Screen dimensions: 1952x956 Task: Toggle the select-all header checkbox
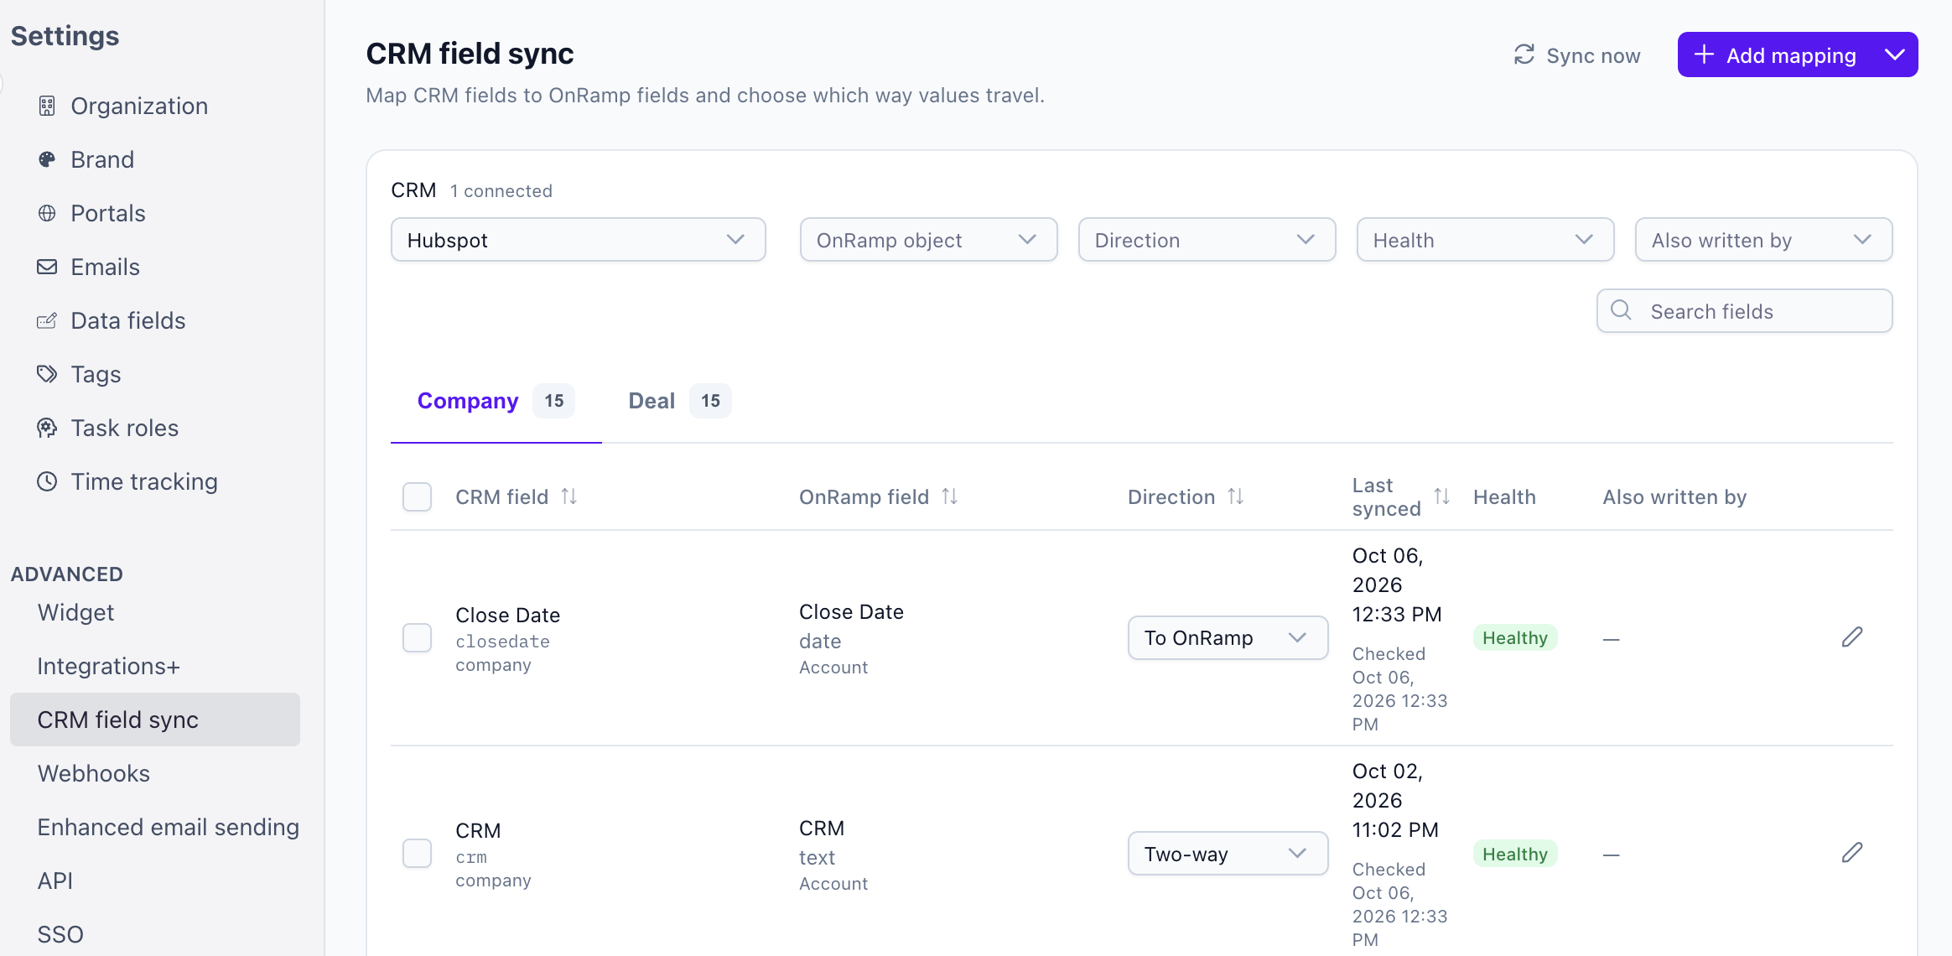pyautogui.click(x=417, y=496)
